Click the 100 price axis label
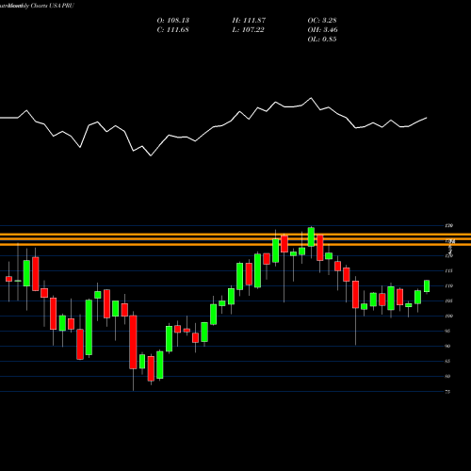The height and width of the screenshot is (471, 471). pos(449,316)
